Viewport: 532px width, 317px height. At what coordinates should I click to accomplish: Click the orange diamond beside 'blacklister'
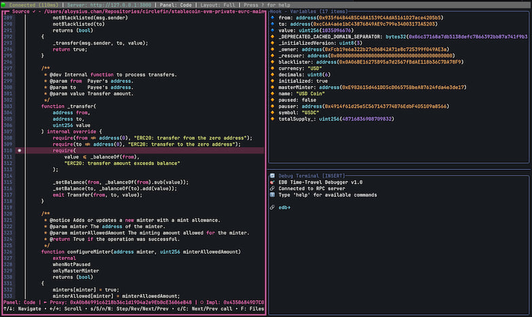coord(272,62)
